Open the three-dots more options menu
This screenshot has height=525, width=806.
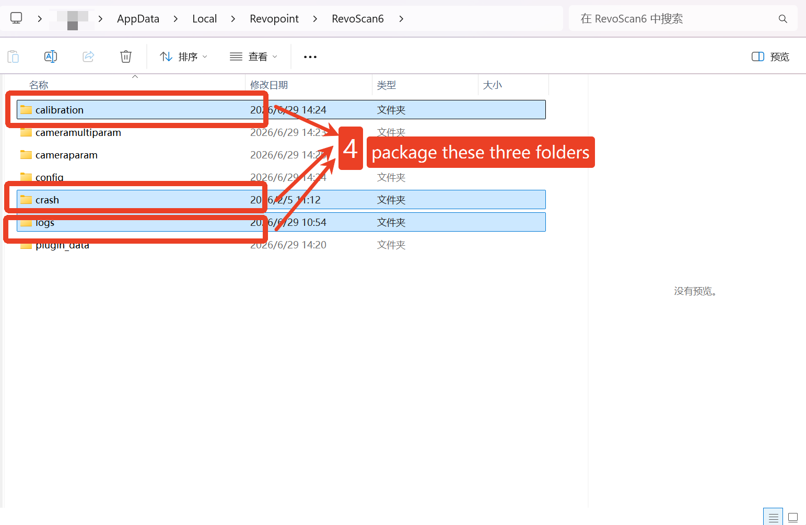(x=310, y=56)
